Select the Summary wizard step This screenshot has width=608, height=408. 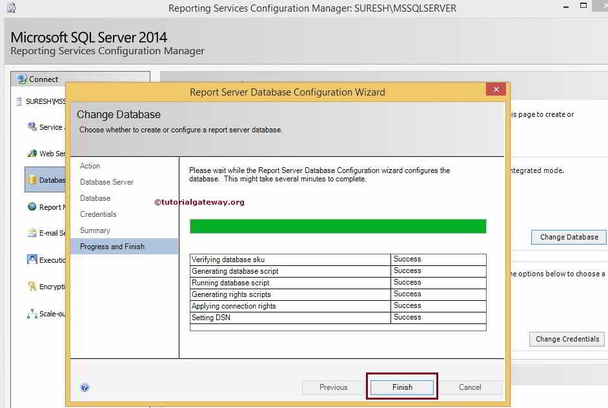pyautogui.click(x=95, y=230)
